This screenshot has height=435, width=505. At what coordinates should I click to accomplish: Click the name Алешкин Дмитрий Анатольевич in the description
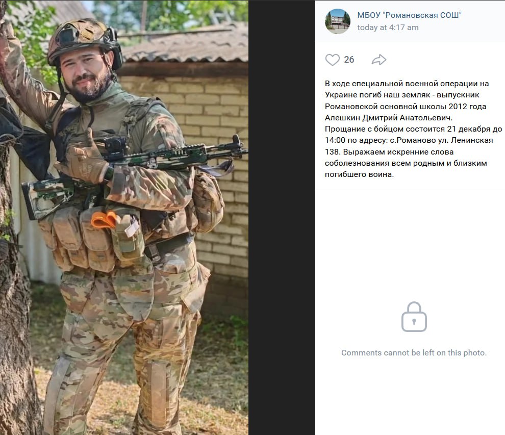point(389,118)
